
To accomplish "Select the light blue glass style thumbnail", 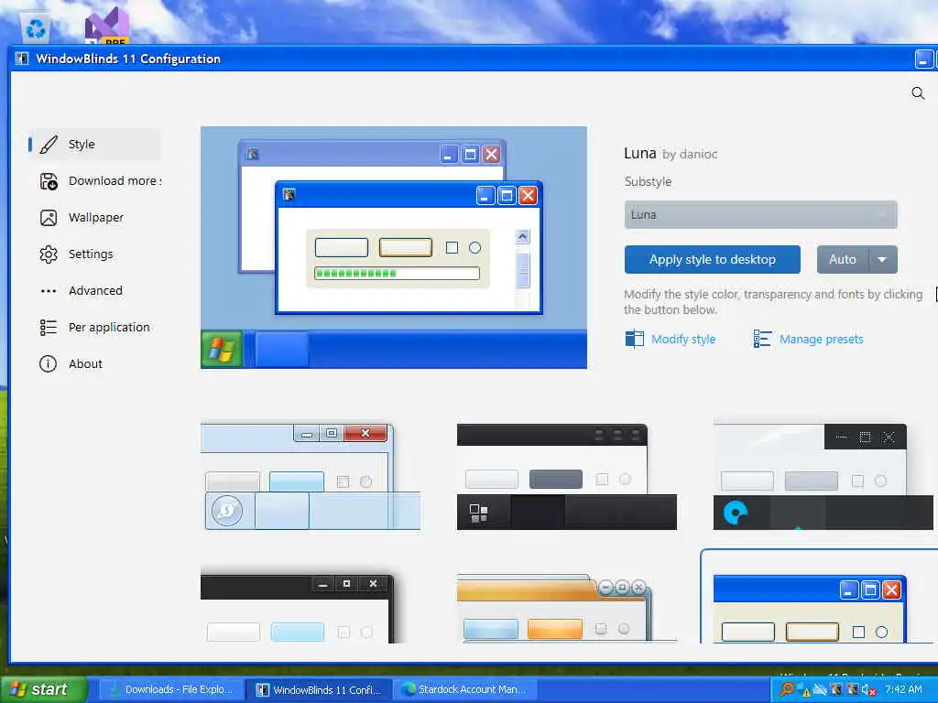I will (x=311, y=476).
